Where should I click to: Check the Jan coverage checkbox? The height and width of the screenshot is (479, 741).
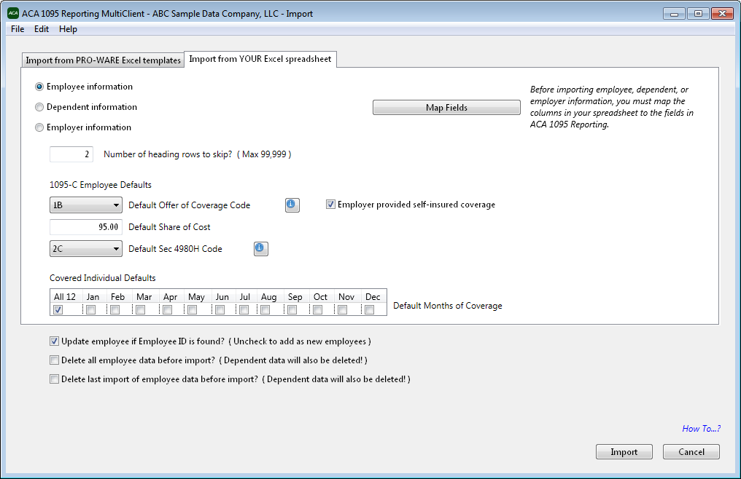[x=90, y=309]
